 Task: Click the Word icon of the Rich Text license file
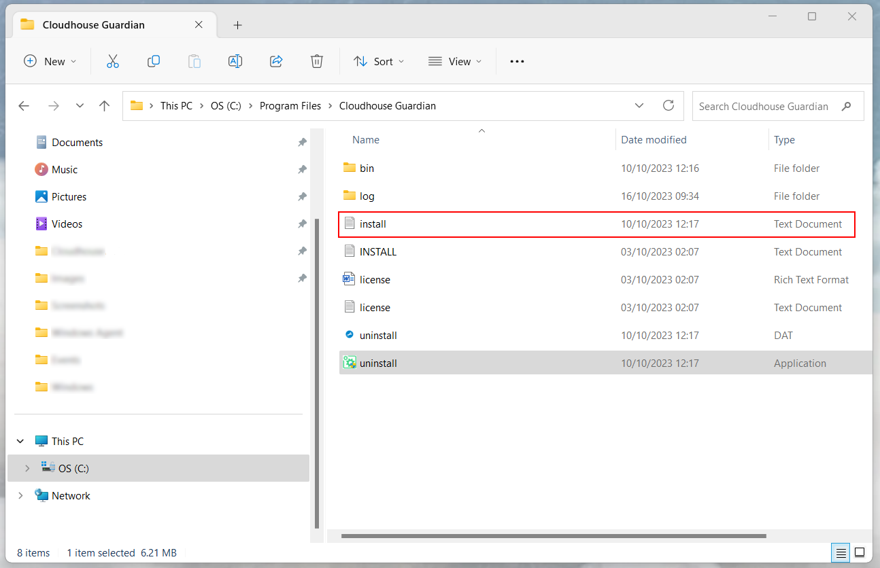click(349, 279)
